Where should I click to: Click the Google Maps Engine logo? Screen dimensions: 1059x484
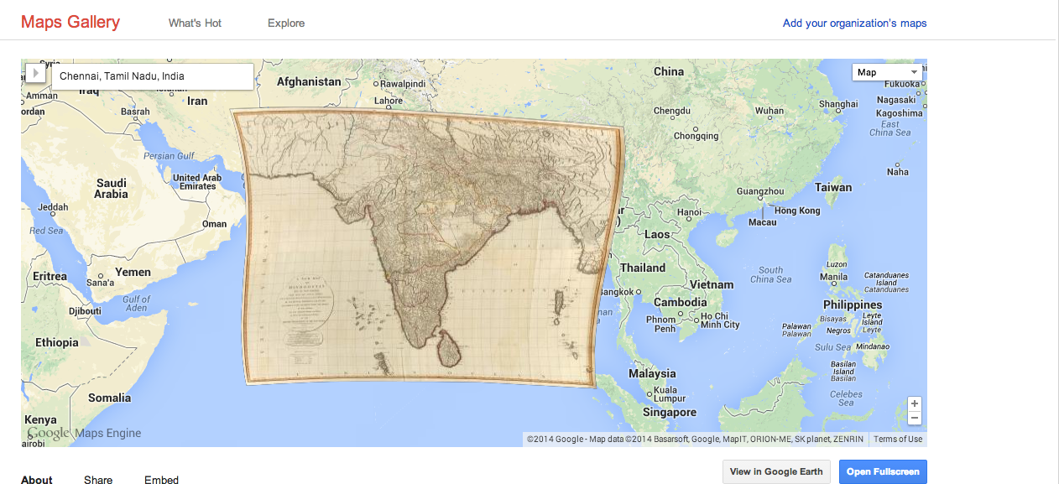84,434
